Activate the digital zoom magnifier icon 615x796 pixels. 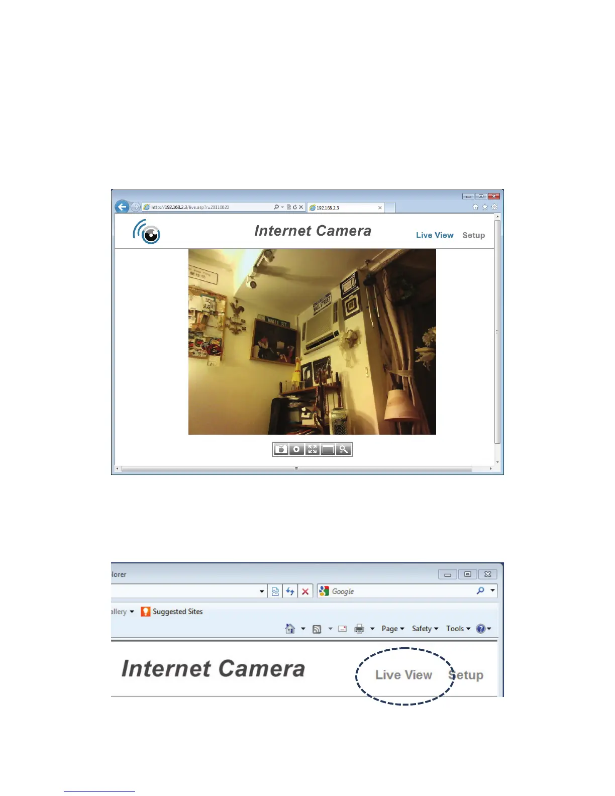point(344,449)
